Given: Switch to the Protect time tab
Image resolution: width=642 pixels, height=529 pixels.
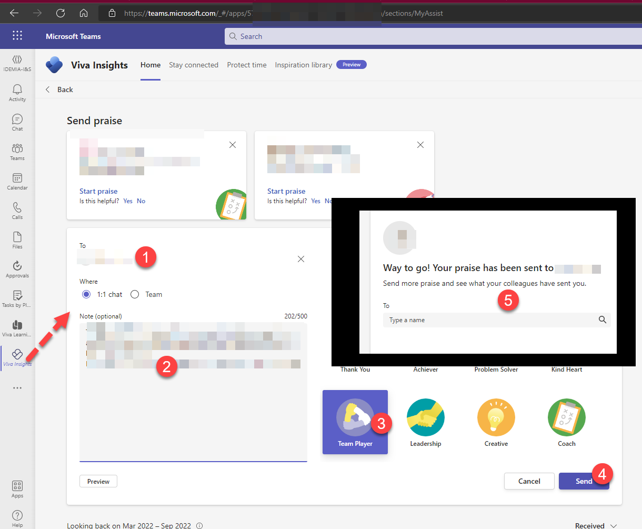Looking at the screenshot, I should pos(247,65).
